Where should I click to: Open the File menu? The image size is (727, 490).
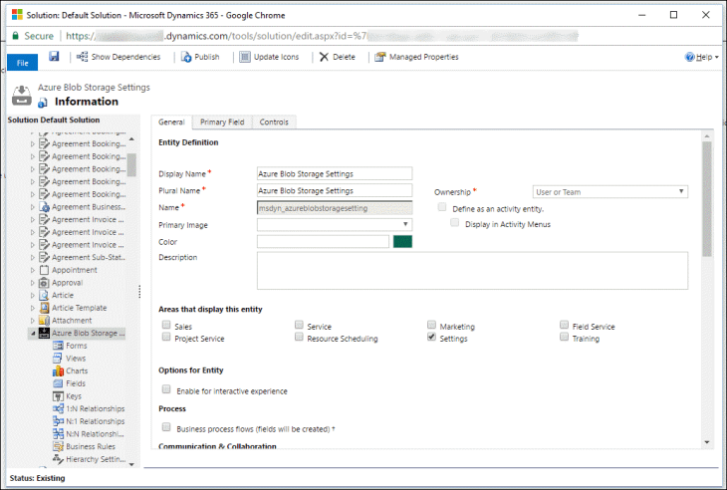tap(22, 63)
